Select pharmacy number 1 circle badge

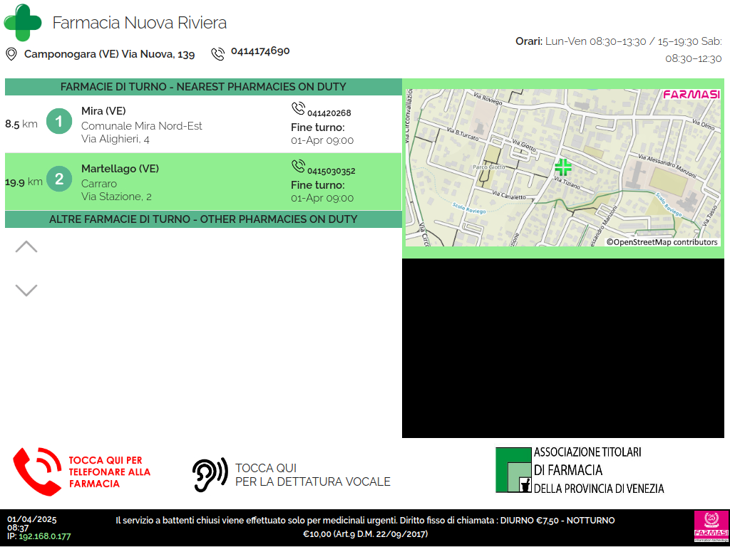59,122
